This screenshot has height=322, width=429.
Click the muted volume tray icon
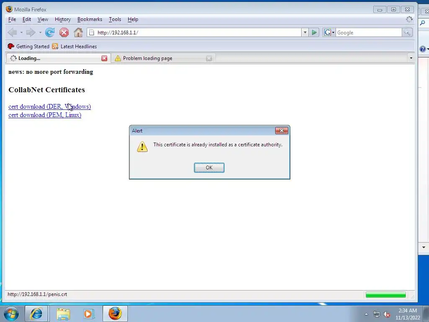pos(387,314)
